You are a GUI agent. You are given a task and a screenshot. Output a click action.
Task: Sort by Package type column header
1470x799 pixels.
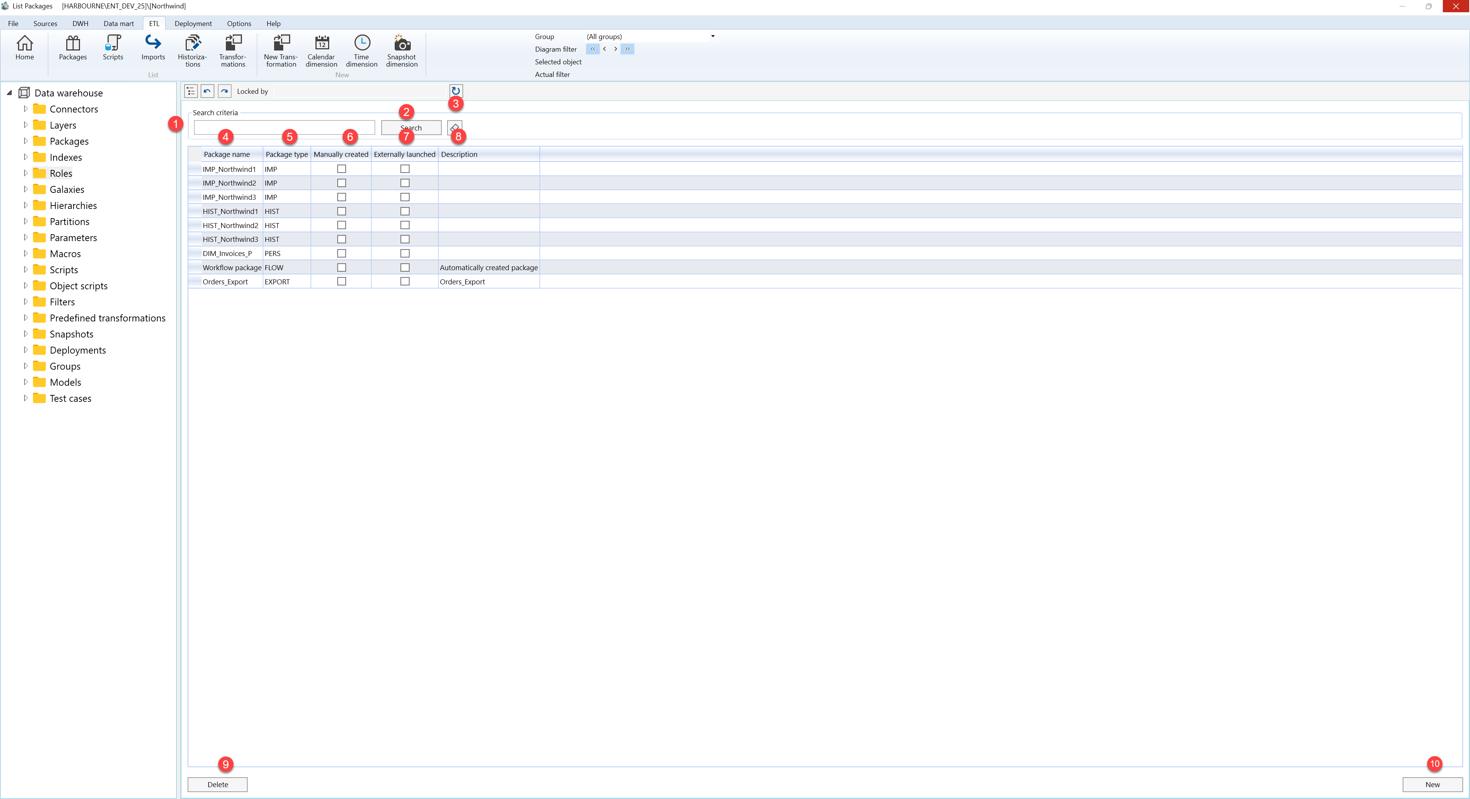click(x=286, y=154)
